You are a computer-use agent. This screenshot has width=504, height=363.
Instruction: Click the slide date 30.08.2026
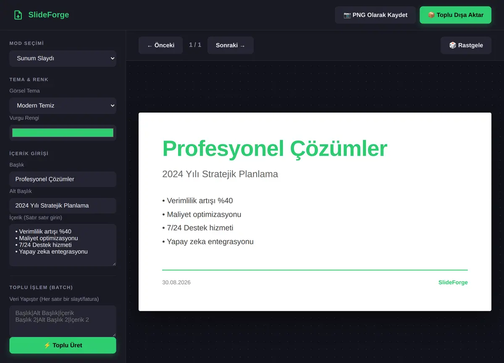pos(176,282)
